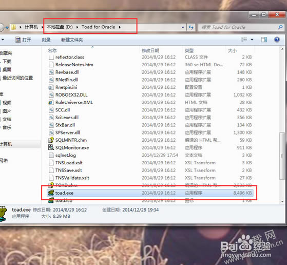Image resolution: width=287 pixels, height=265 pixels.
Task: Click the scrollbar up arrow in file list
Action: pyautogui.click(x=282, y=49)
